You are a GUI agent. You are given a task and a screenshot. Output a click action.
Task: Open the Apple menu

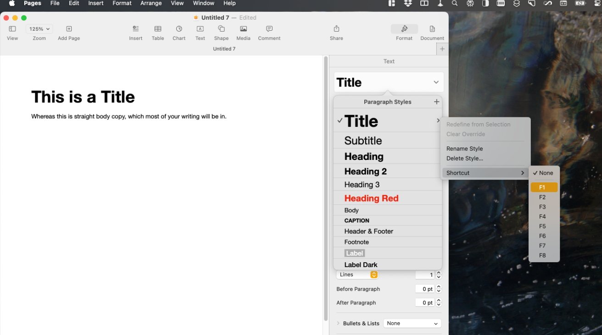[12, 3]
